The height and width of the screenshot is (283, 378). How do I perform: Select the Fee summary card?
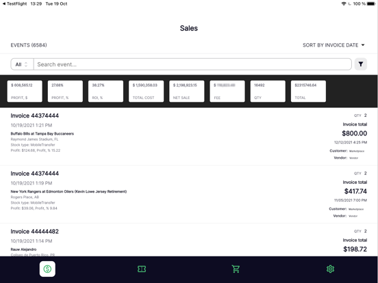[x=227, y=91]
